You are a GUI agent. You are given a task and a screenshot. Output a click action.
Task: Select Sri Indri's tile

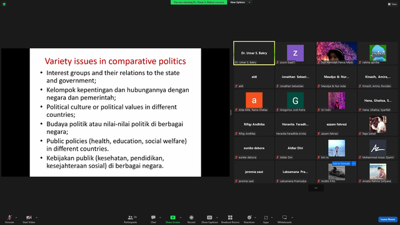tap(336, 101)
